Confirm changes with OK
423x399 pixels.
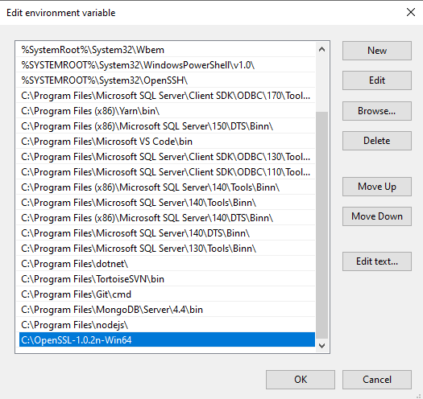[301, 380]
